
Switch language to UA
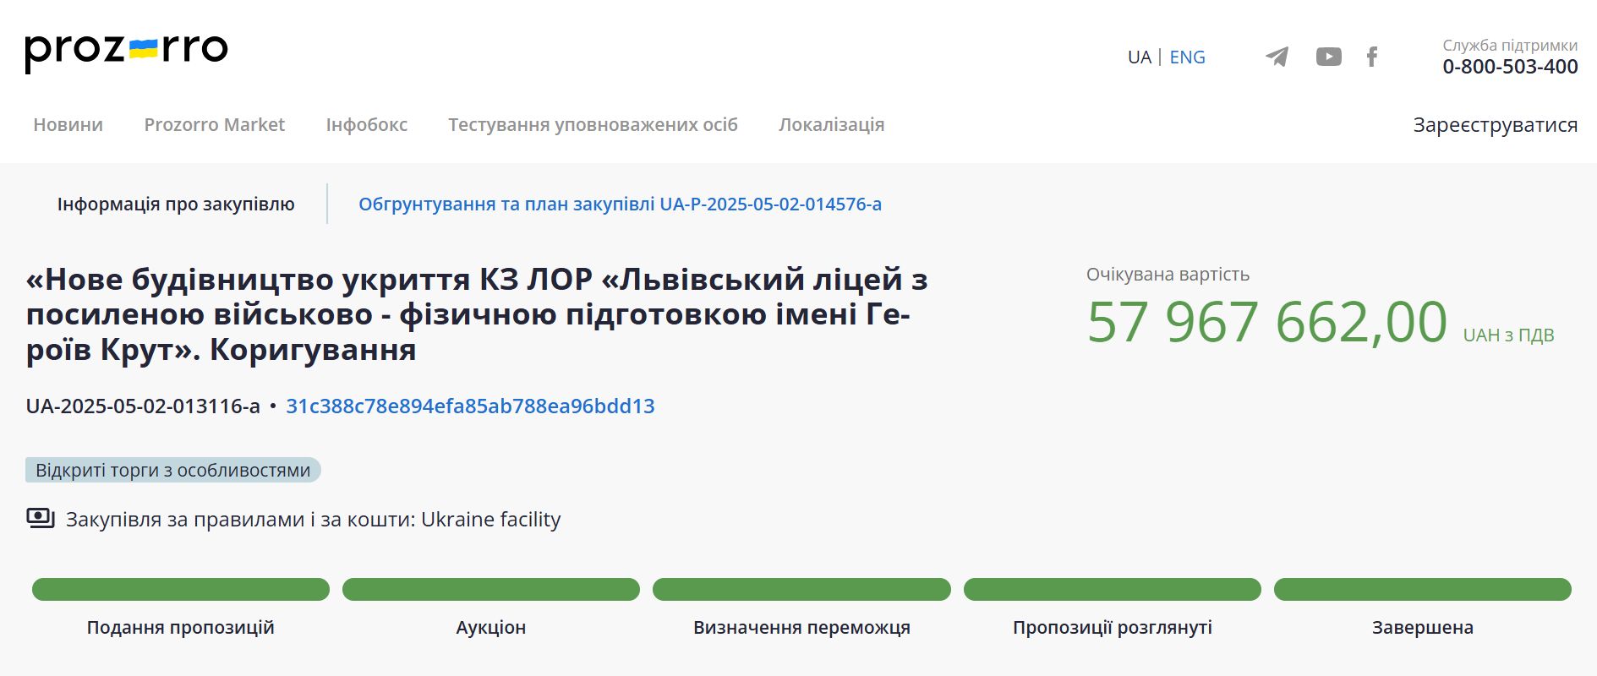[x=1139, y=57]
